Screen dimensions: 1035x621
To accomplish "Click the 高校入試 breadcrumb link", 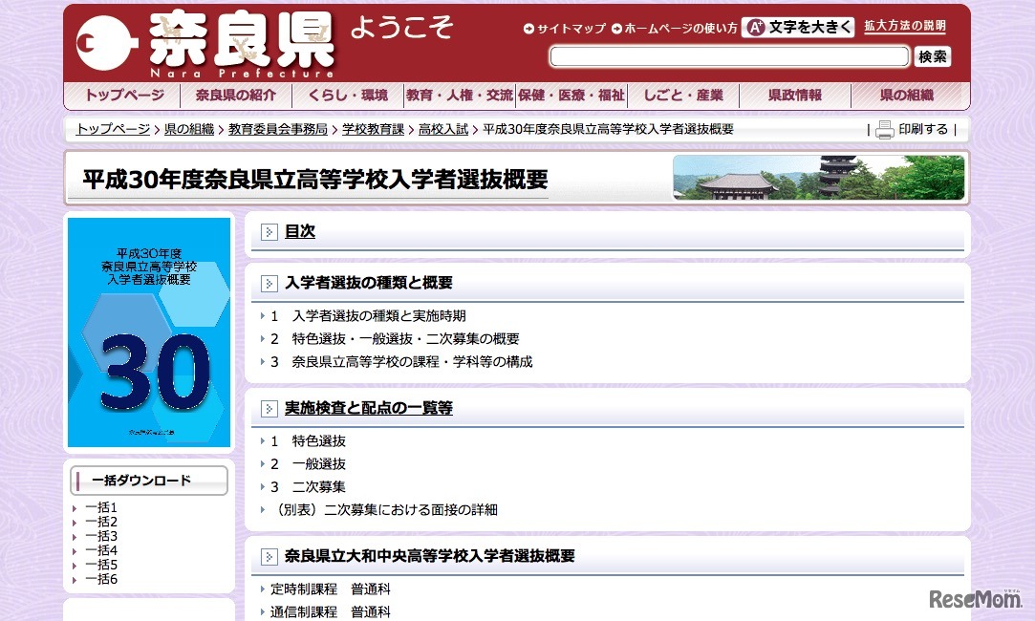I will pos(442,129).
